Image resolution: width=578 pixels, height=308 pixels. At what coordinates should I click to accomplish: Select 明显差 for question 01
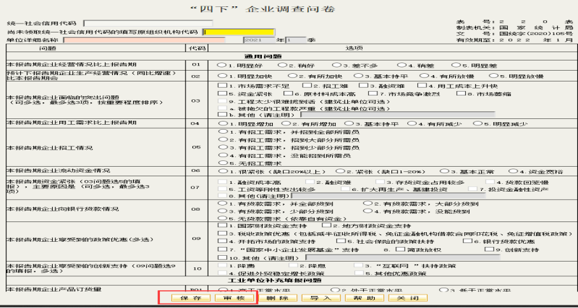pyautogui.click(x=456, y=65)
